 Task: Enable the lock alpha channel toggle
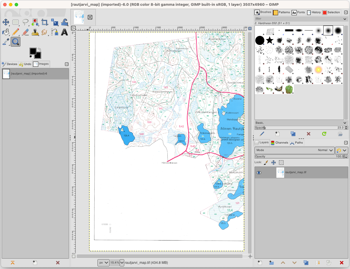(281, 162)
